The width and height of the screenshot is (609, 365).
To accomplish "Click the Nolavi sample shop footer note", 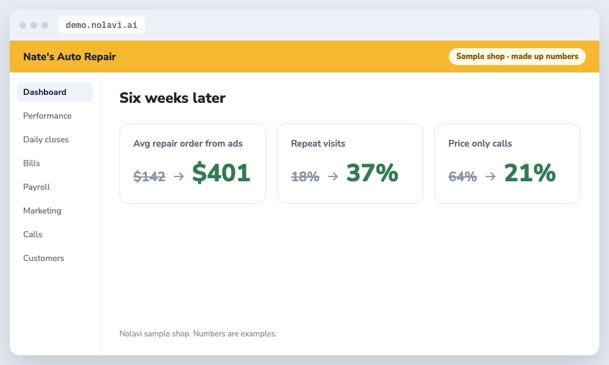I will 198,333.
